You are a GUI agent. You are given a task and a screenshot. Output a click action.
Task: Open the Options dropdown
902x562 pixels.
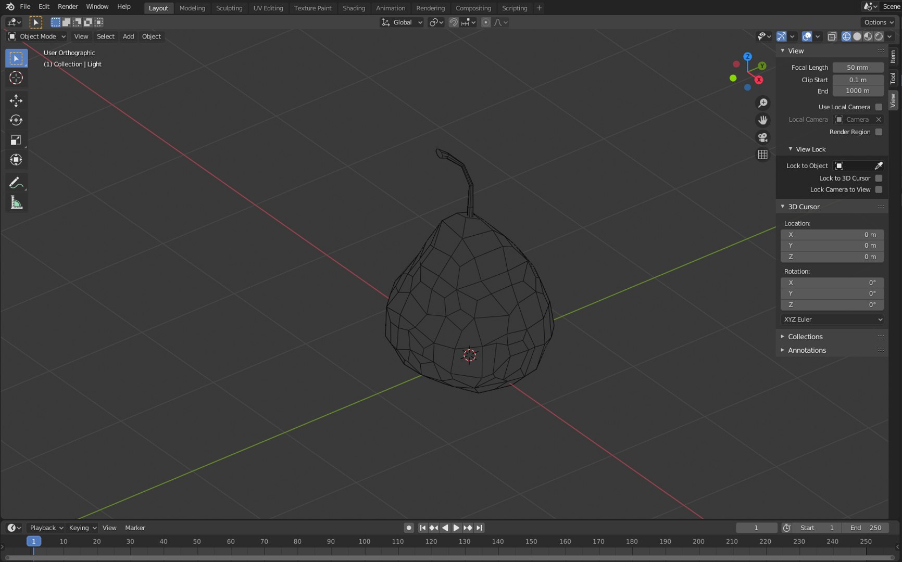click(879, 22)
